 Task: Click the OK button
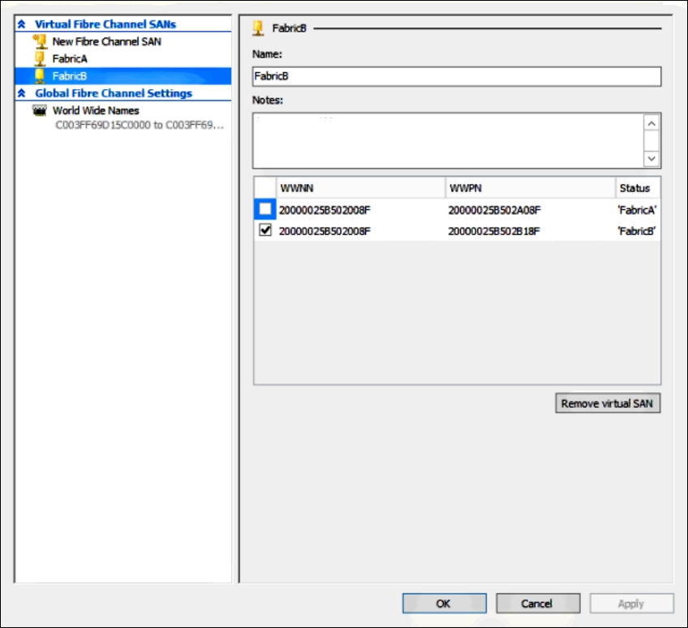[x=444, y=603]
